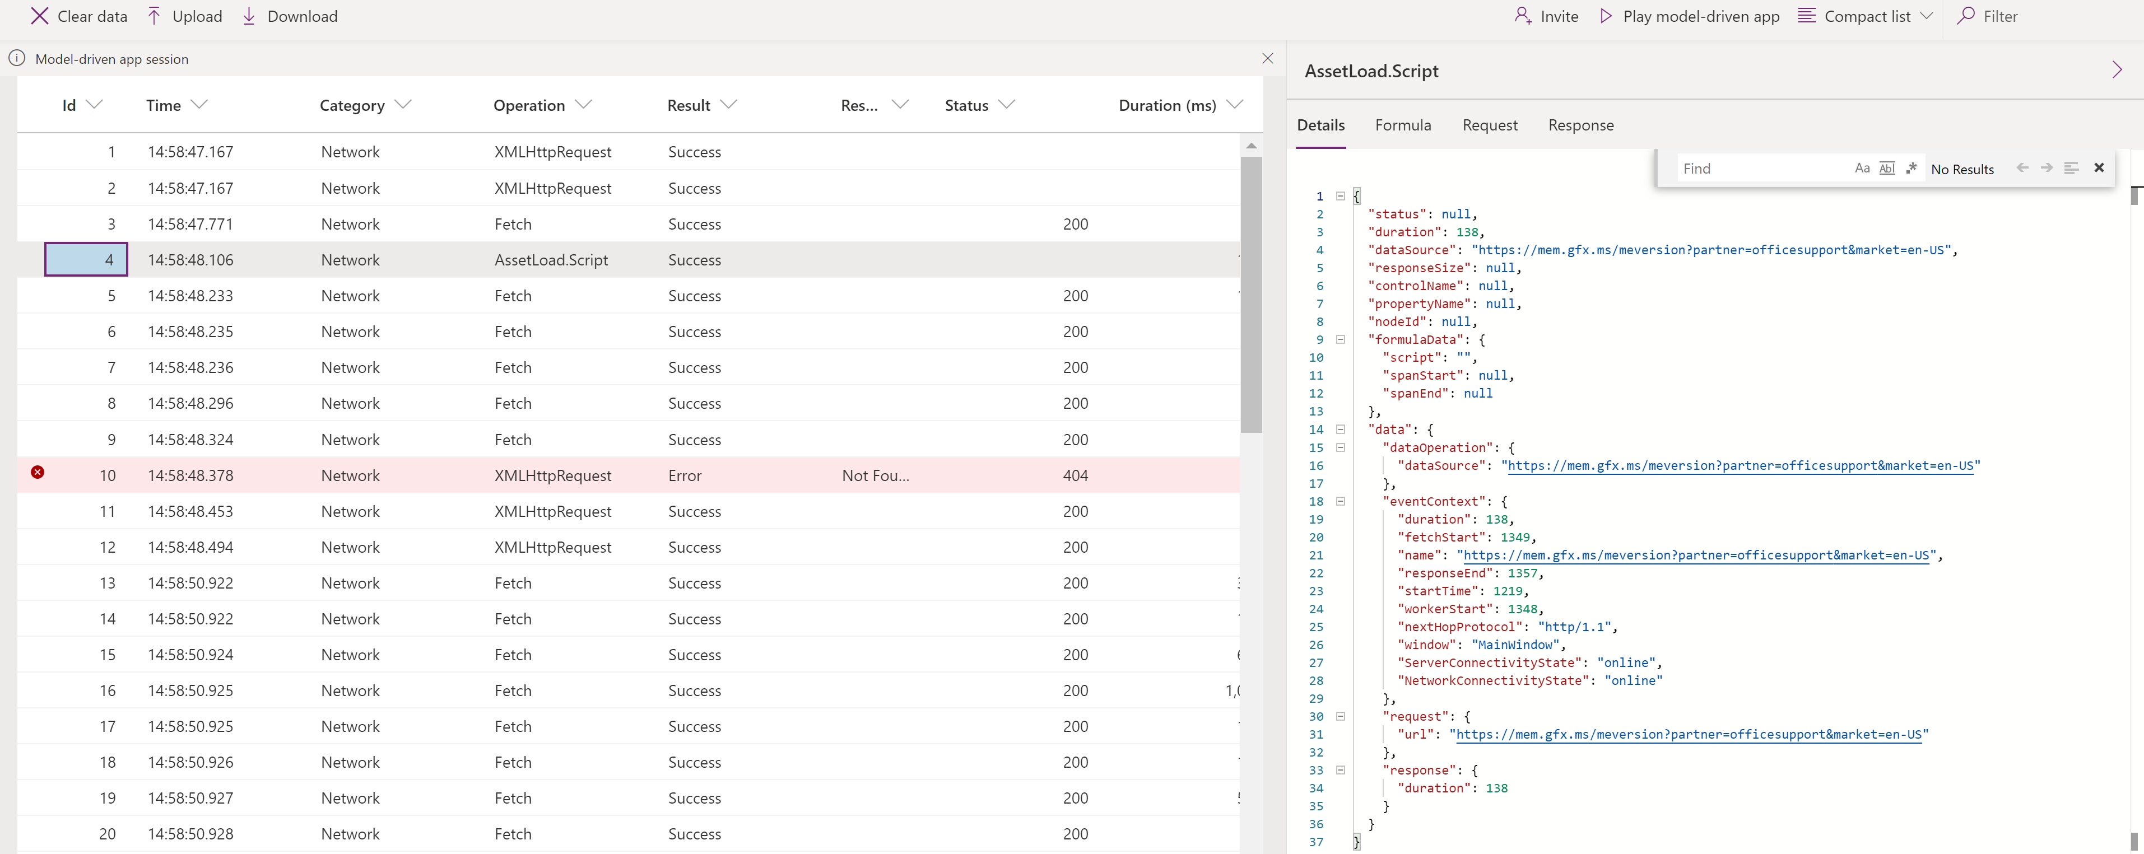Switch to the Response tab
Screen dimensions: 2144x854
(1579, 124)
